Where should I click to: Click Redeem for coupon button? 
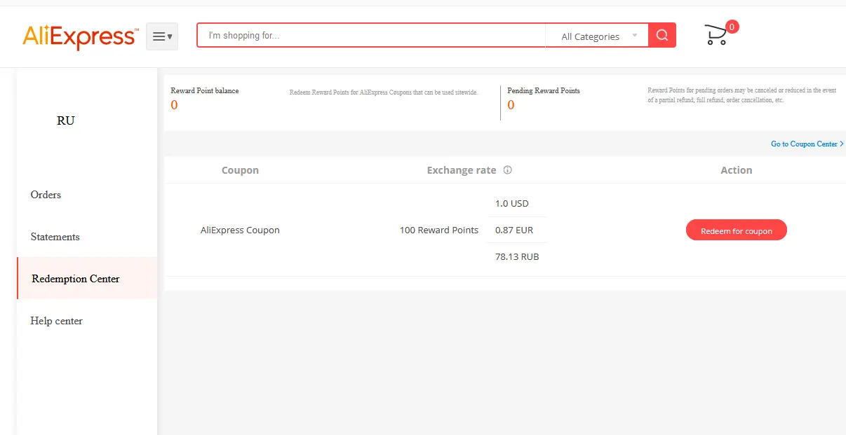pyautogui.click(x=737, y=230)
